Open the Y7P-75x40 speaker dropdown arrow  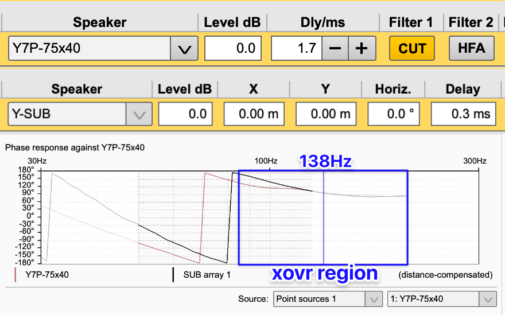pyautogui.click(x=184, y=48)
